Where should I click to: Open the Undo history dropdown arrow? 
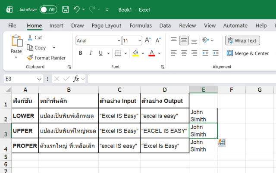pos(83,9)
